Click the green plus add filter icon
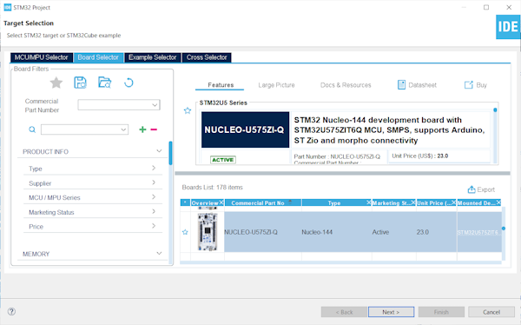This screenshot has width=521, height=325. [x=142, y=129]
